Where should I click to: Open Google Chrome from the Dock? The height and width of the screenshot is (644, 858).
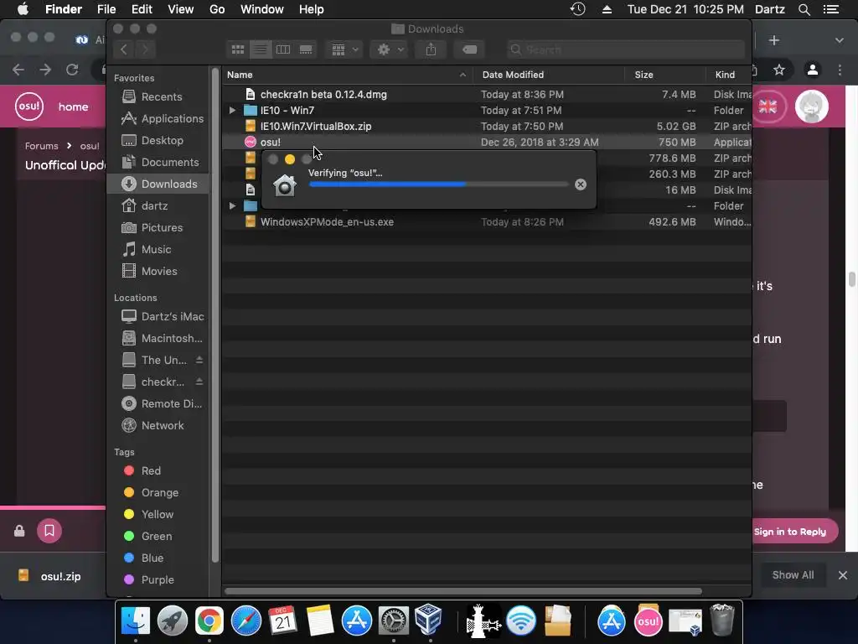(209, 621)
